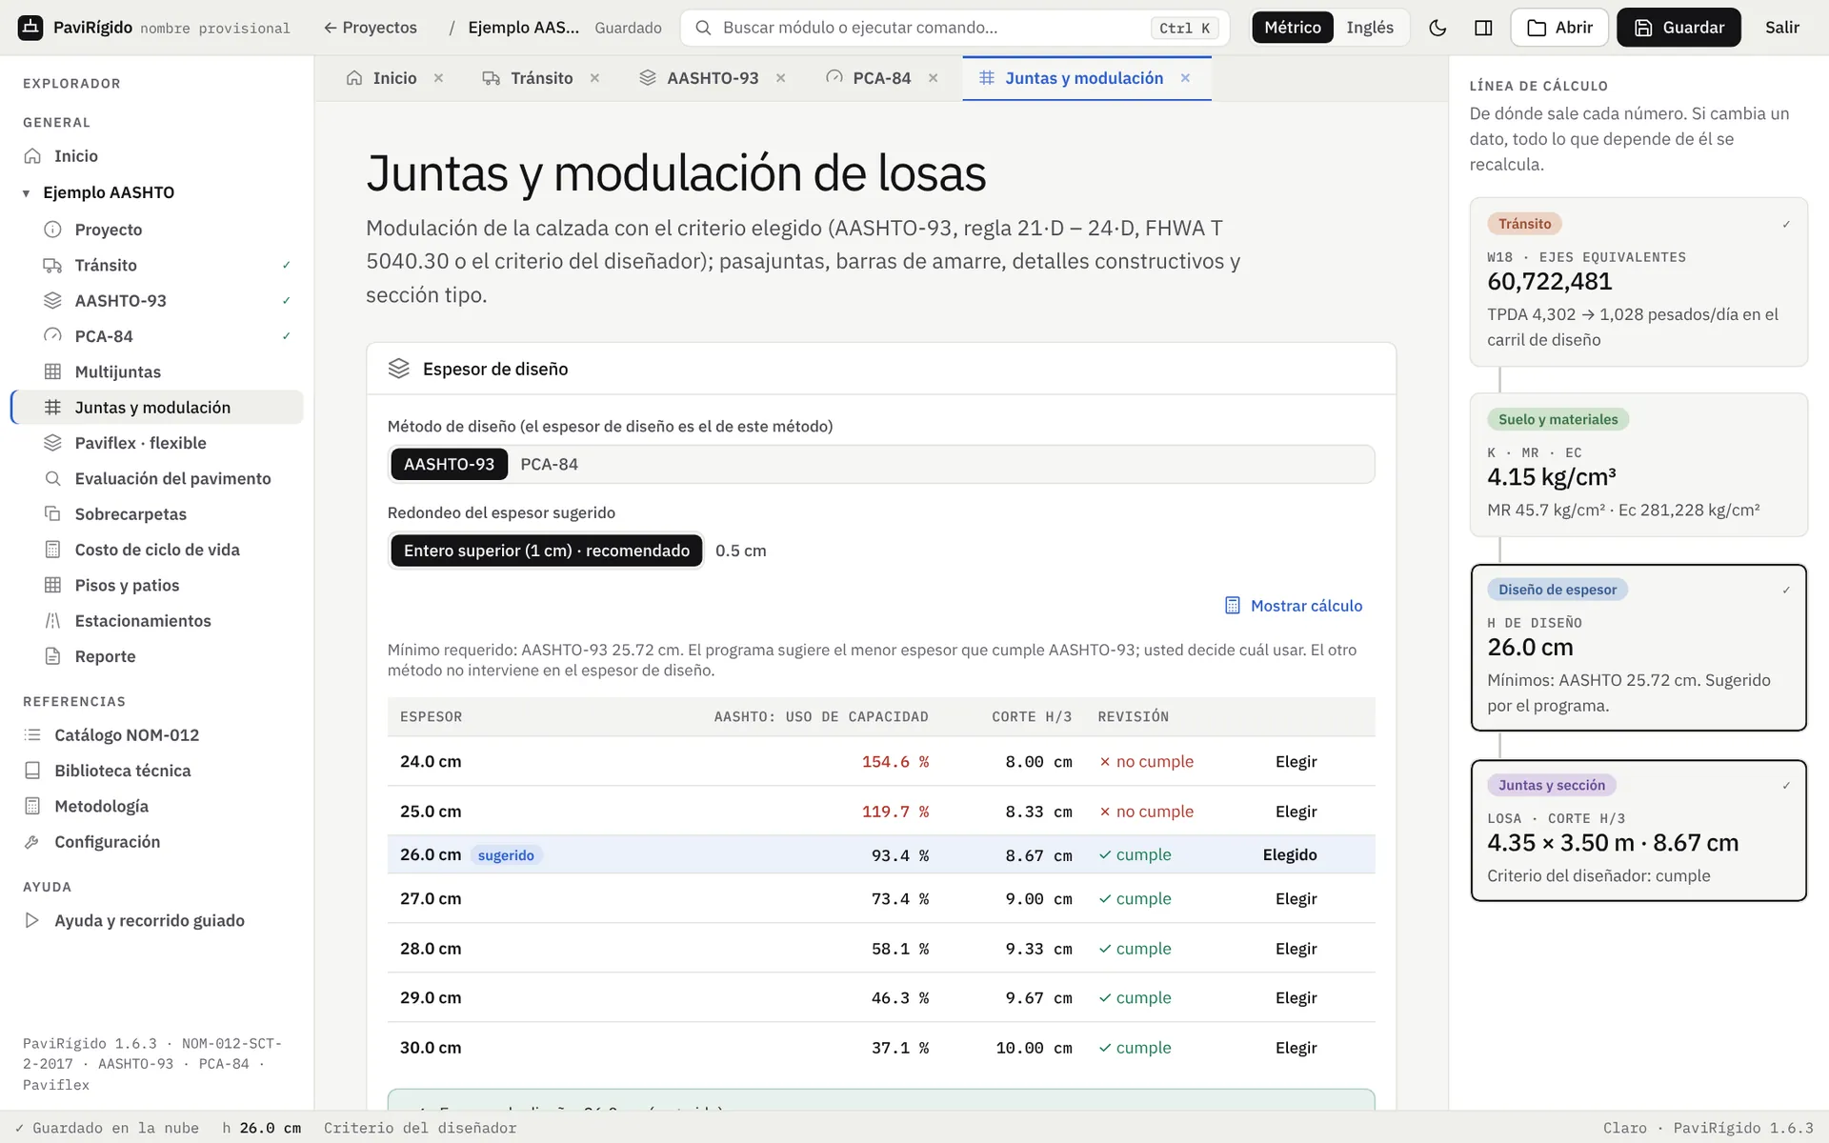Click Salir to exit
Viewport: 1829px width, 1143px height.
1781,28
